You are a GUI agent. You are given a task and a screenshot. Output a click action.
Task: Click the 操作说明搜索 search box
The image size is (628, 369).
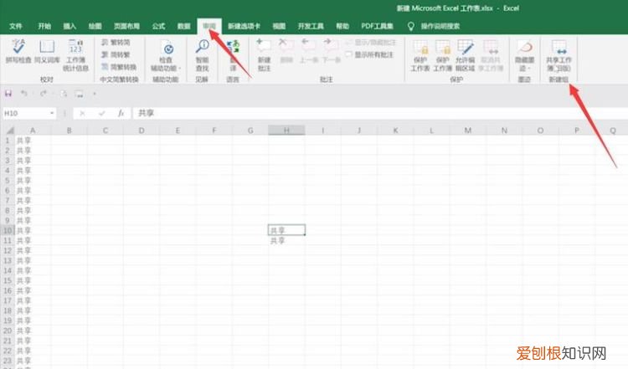point(440,26)
